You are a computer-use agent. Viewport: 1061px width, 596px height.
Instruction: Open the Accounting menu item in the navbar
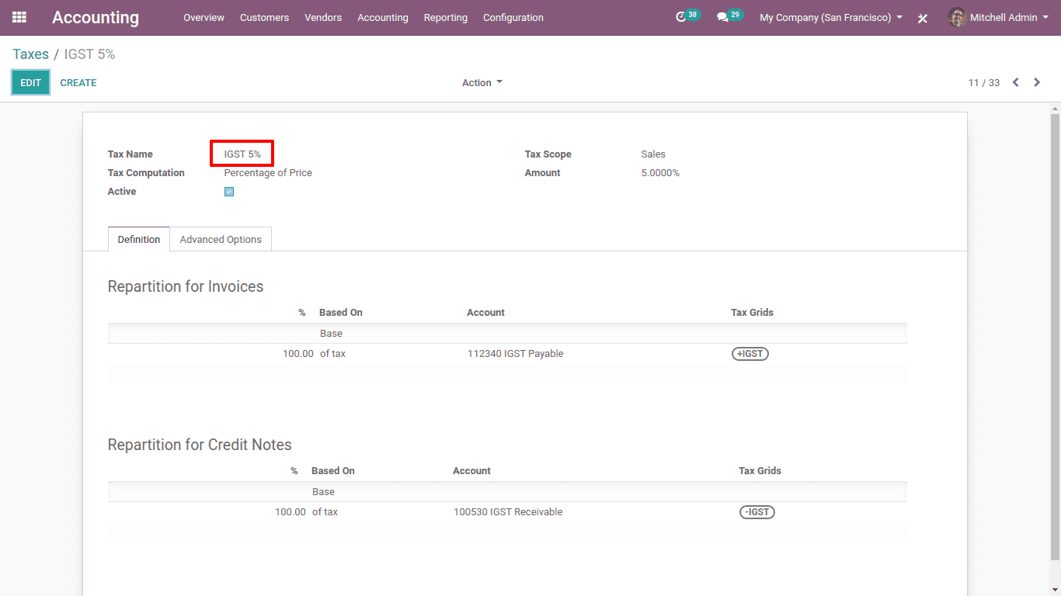[x=383, y=17]
